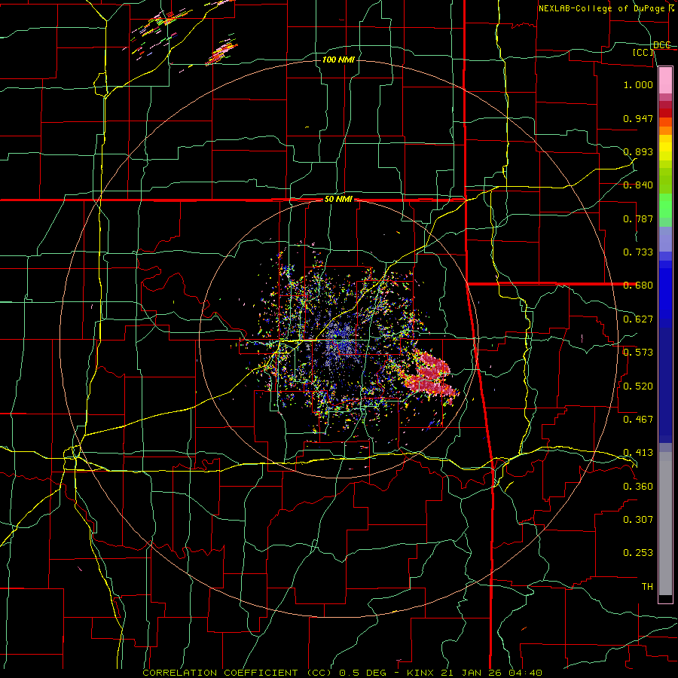This screenshot has width=678, height=678.
Task: Select the 0.360 legend value
Action: [x=638, y=486]
